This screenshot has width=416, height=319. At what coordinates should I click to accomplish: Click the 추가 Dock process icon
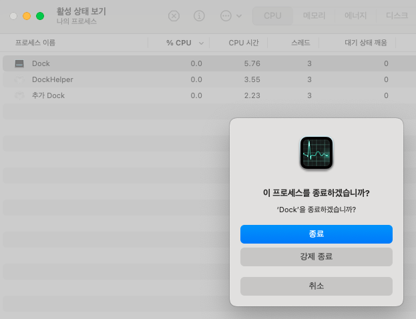(x=19, y=95)
